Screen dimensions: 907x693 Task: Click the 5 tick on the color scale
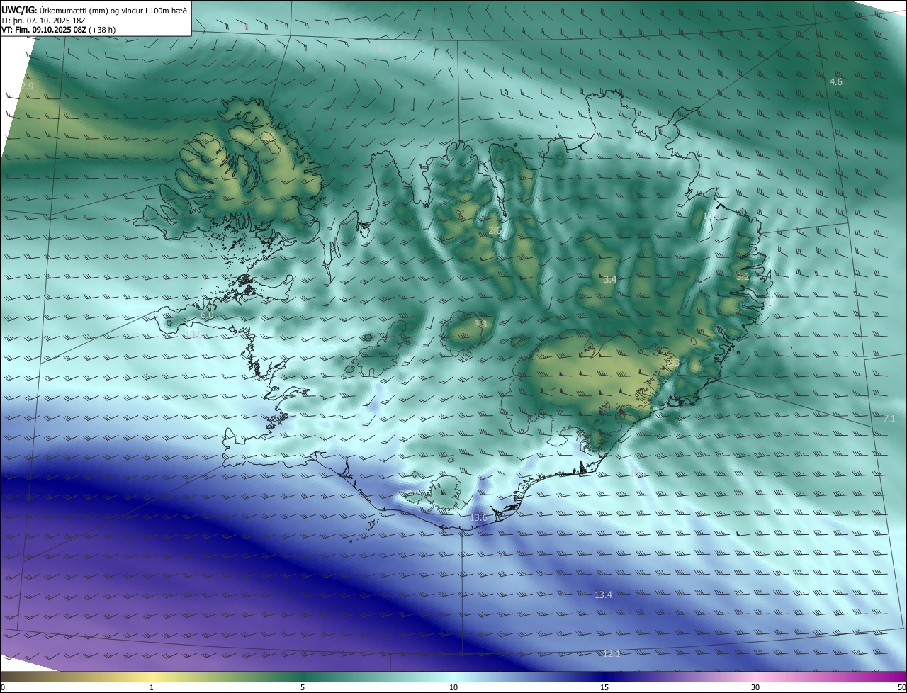[303, 688]
